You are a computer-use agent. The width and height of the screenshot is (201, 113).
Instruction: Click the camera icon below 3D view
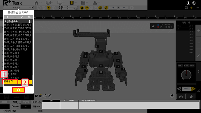click(37, 96)
